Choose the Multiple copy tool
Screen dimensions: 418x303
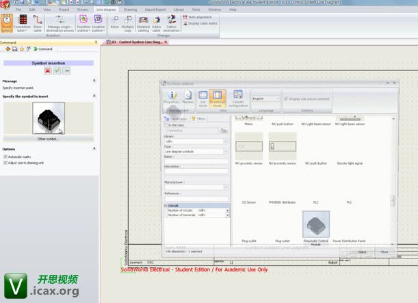[127, 23]
